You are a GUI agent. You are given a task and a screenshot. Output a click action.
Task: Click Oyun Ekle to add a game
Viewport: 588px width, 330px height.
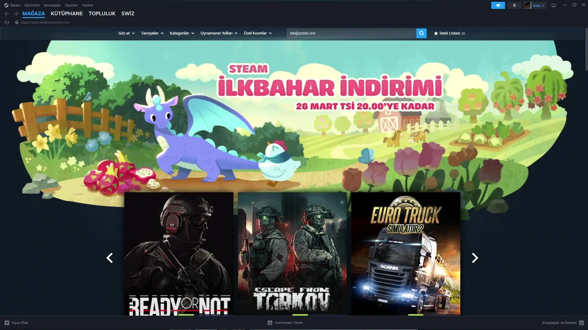[x=20, y=323]
